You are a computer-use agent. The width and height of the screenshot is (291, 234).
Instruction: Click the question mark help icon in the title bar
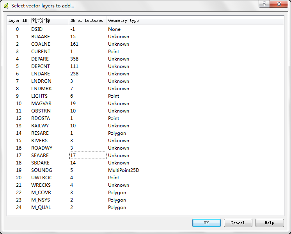pos(264,4)
